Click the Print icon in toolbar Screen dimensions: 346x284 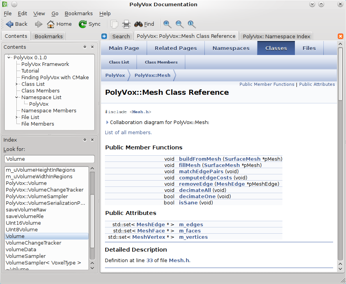[x=126, y=24]
